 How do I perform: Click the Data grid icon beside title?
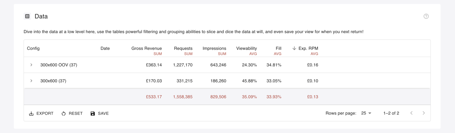click(27, 16)
